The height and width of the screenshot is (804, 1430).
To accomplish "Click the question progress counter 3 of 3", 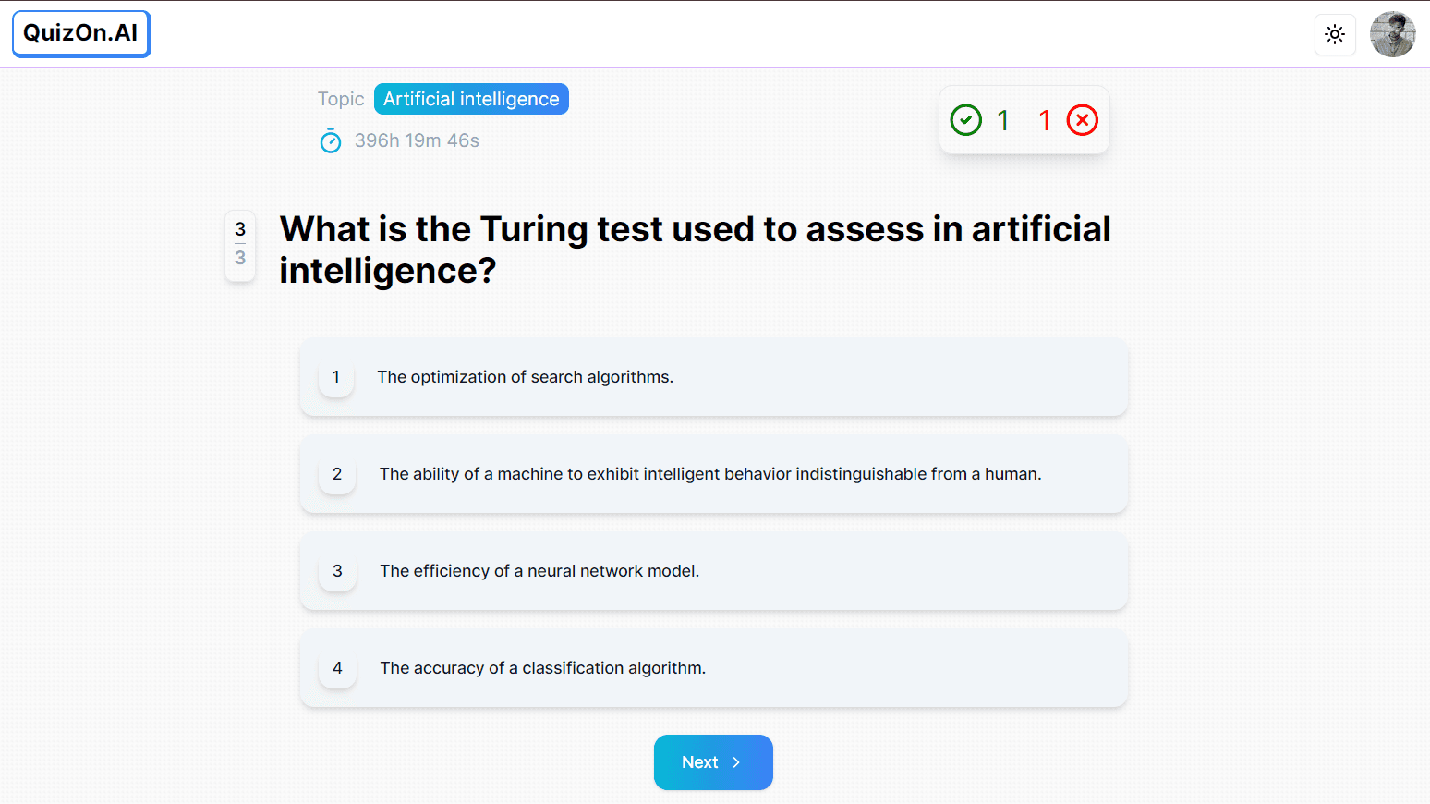I will pos(240,244).
